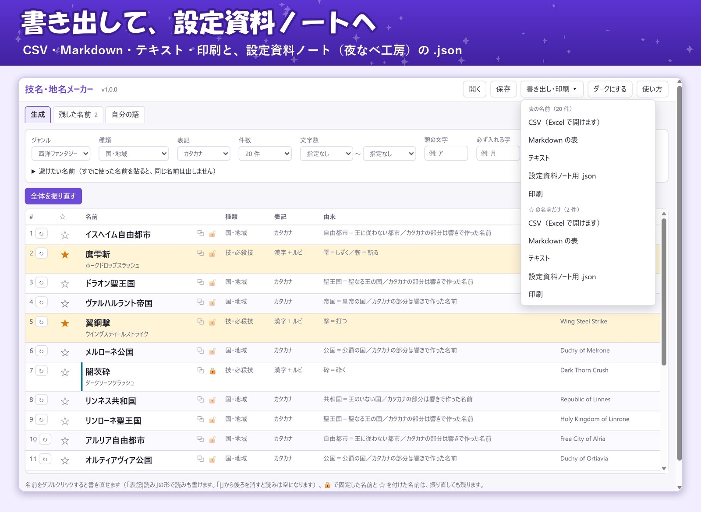Click the 頭の文字 input field

(446, 153)
